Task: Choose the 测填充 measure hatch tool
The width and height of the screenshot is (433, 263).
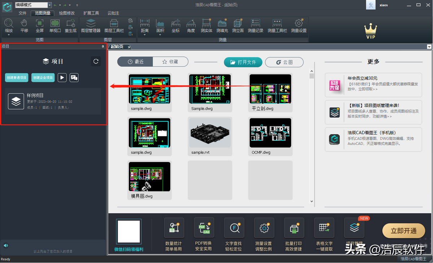Action: (222, 26)
